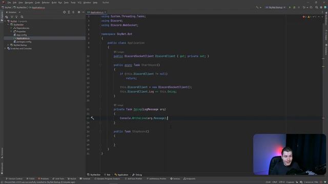The width and height of the screenshot is (328, 184).
Task: Click the warnings count indicator in editor
Action: click(x=310, y=17)
